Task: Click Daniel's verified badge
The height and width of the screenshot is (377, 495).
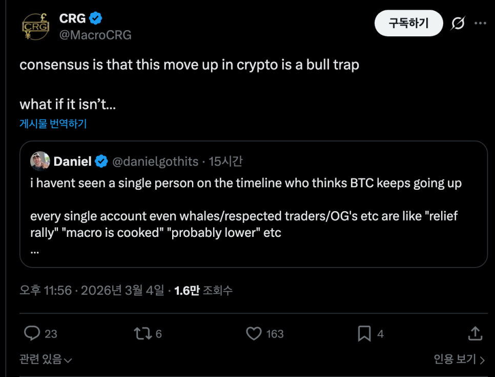Action: (x=101, y=162)
